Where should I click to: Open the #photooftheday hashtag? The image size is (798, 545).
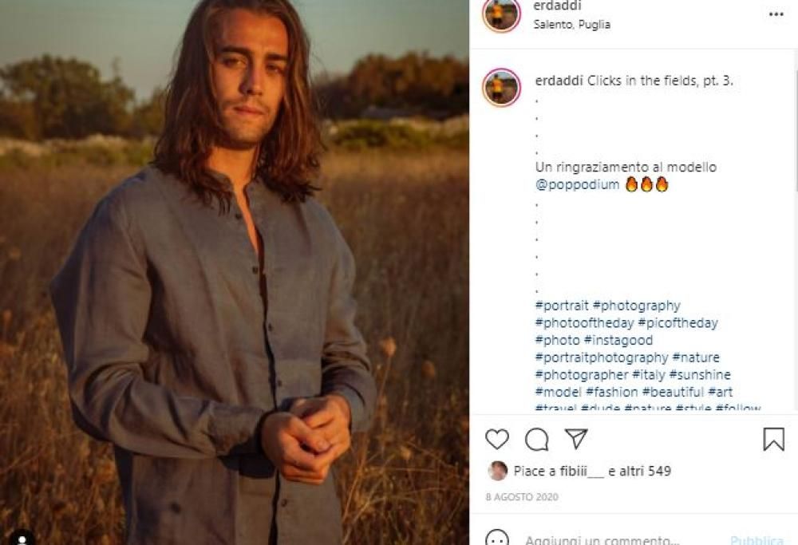tap(584, 323)
